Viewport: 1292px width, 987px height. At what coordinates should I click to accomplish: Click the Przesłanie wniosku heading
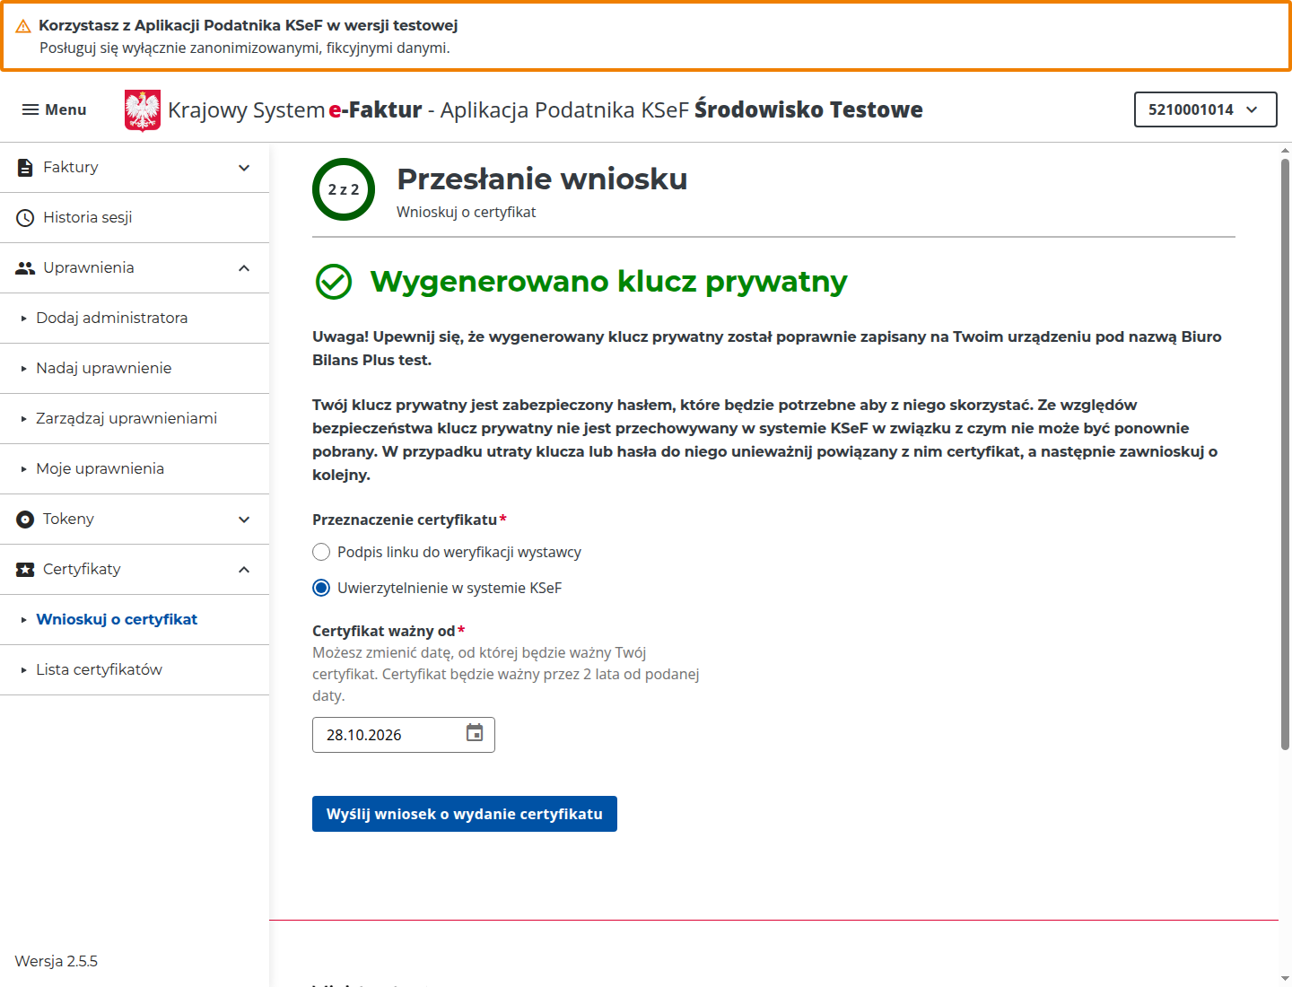click(542, 179)
